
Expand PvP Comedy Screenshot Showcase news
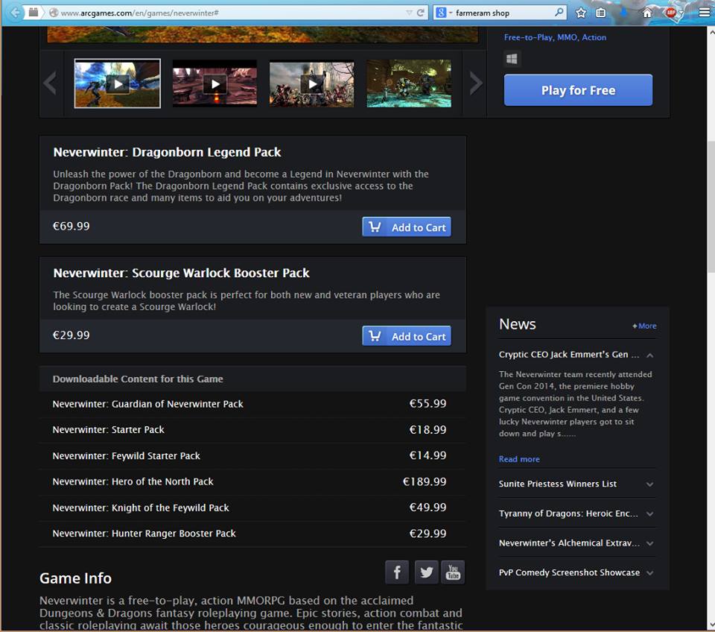tap(649, 573)
